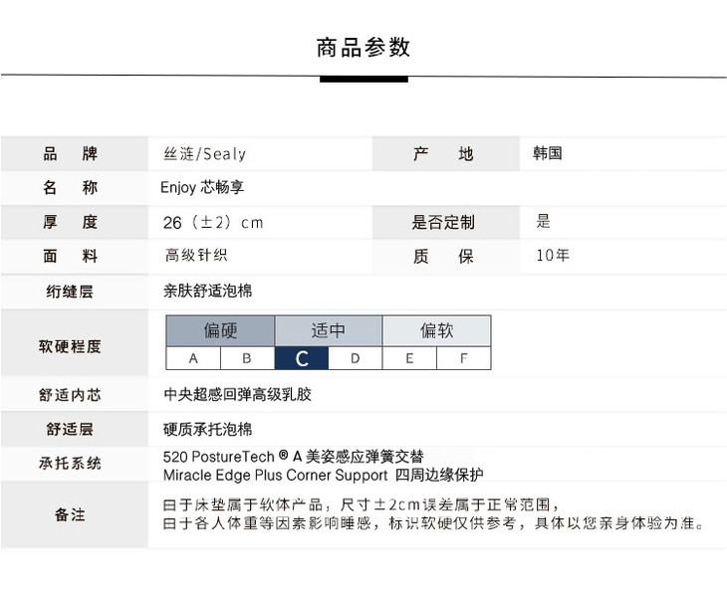Click the brand value 丝涟/Sealy
The image size is (727, 594).
tap(204, 154)
